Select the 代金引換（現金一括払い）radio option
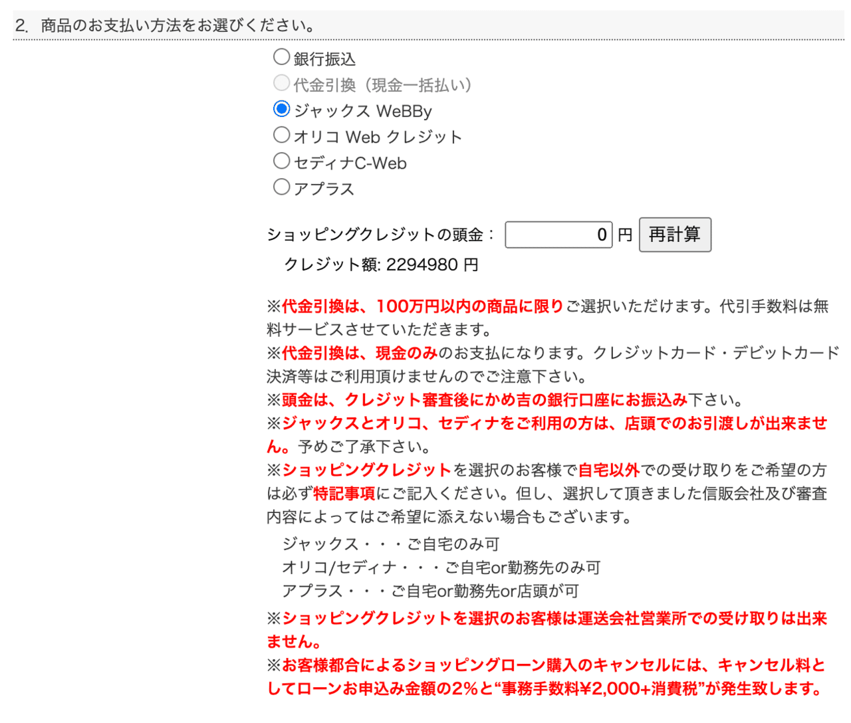851x723 pixels. (281, 82)
